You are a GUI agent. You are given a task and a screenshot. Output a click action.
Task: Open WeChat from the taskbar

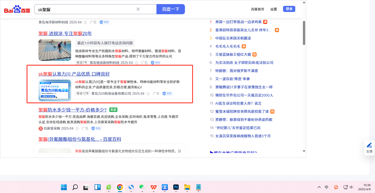pyautogui.click(x=142, y=187)
